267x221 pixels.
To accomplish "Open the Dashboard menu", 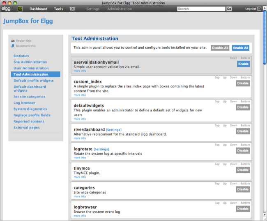I will [39, 9].
